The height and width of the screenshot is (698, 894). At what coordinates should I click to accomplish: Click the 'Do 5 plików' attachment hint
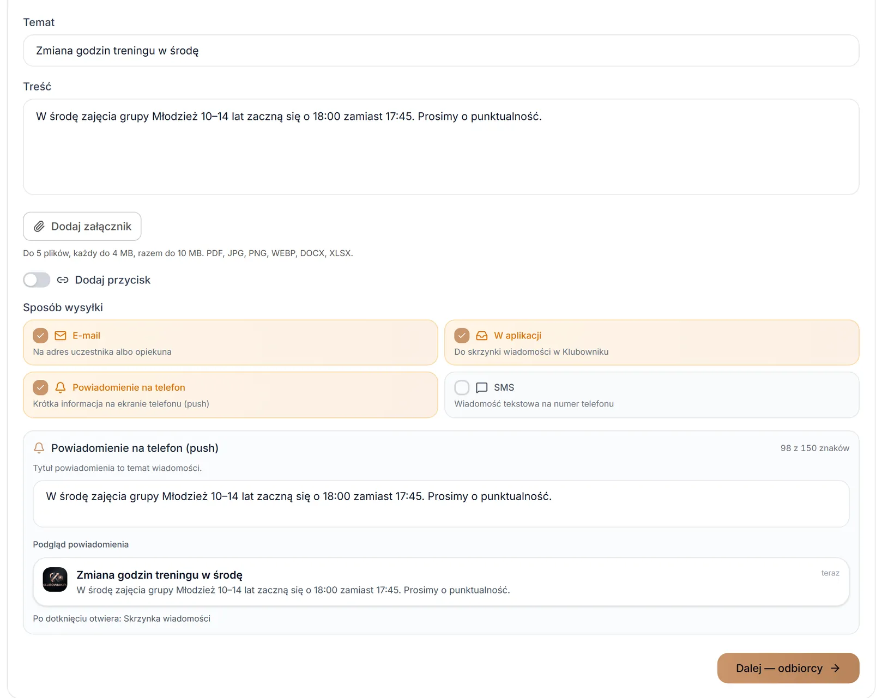(x=188, y=253)
